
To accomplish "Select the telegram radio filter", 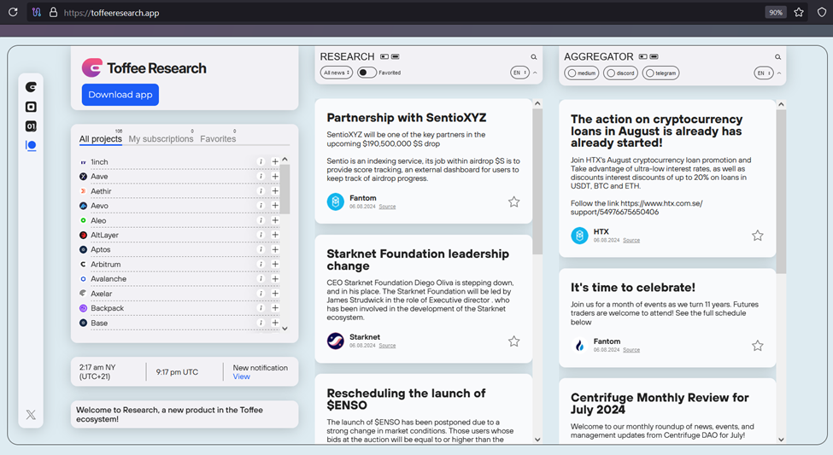I will point(661,73).
